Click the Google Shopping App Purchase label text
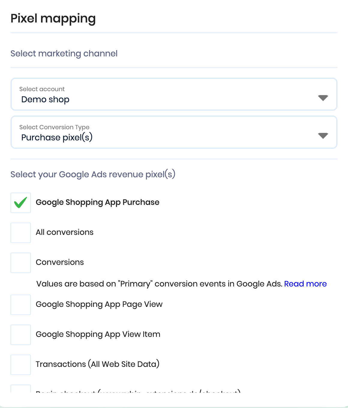 [97, 202]
